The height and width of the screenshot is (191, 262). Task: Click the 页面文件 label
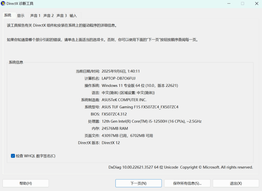pos(92,136)
